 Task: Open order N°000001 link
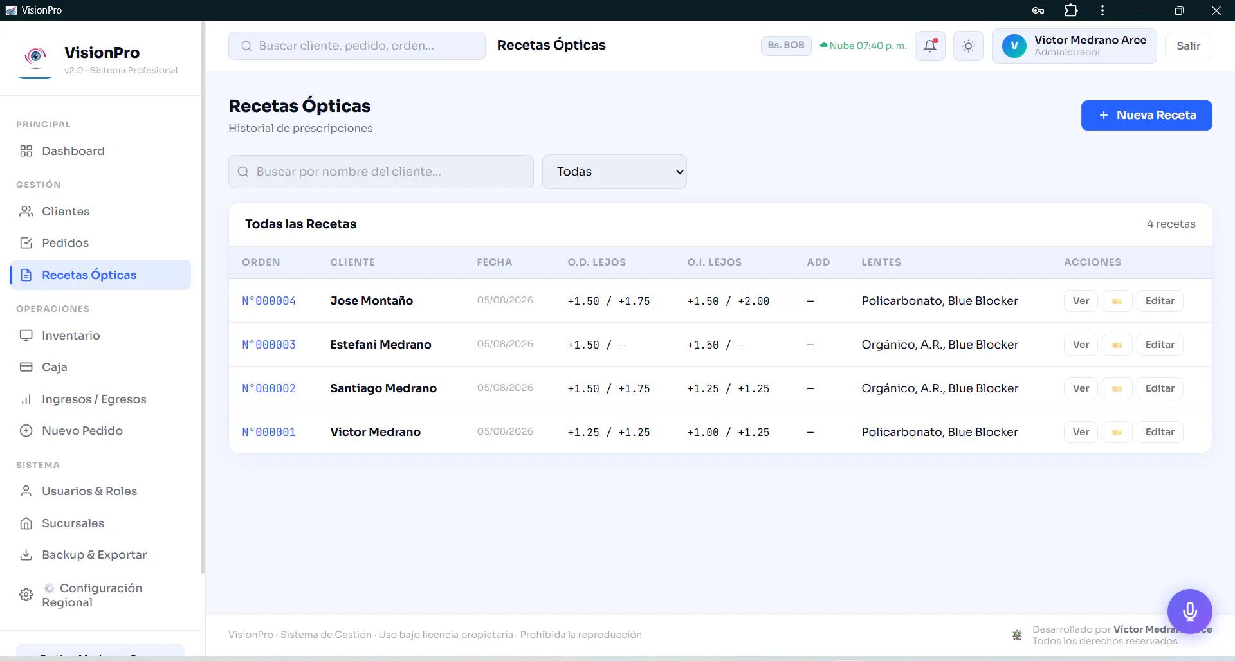[x=269, y=432]
